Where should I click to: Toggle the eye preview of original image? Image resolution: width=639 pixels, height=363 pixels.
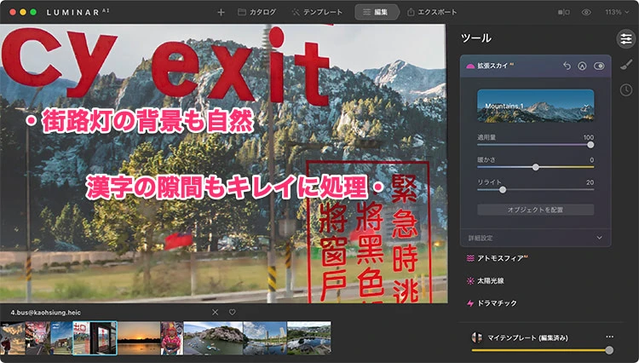pos(586,13)
